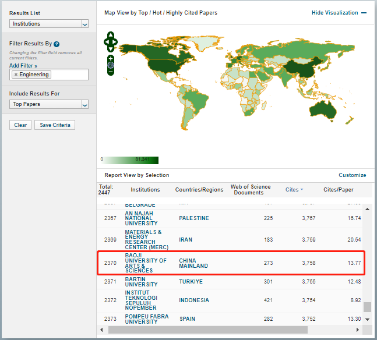Reset map view with globe icon
Screen dimensions: 377x340
click(x=111, y=65)
